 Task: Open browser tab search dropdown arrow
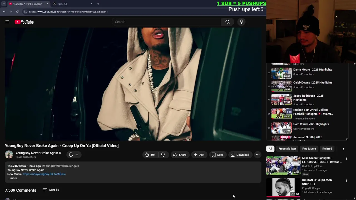tap(4, 4)
